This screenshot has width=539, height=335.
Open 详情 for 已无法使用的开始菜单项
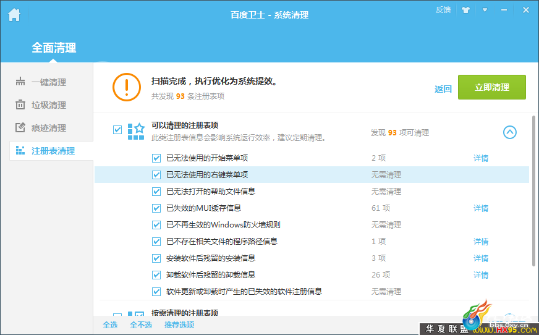coord(481,158)
